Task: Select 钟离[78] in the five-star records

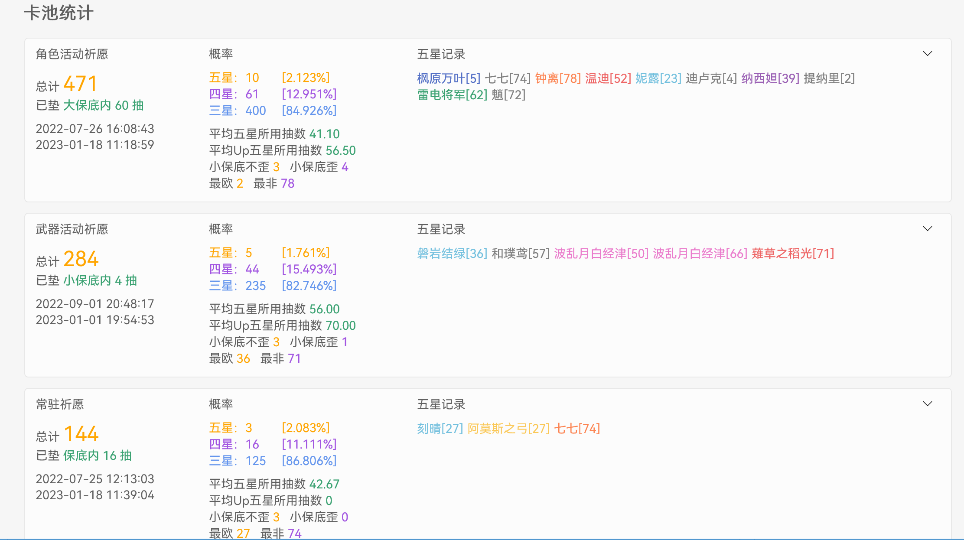Action: pyautogui.click(x=557, y=78)
